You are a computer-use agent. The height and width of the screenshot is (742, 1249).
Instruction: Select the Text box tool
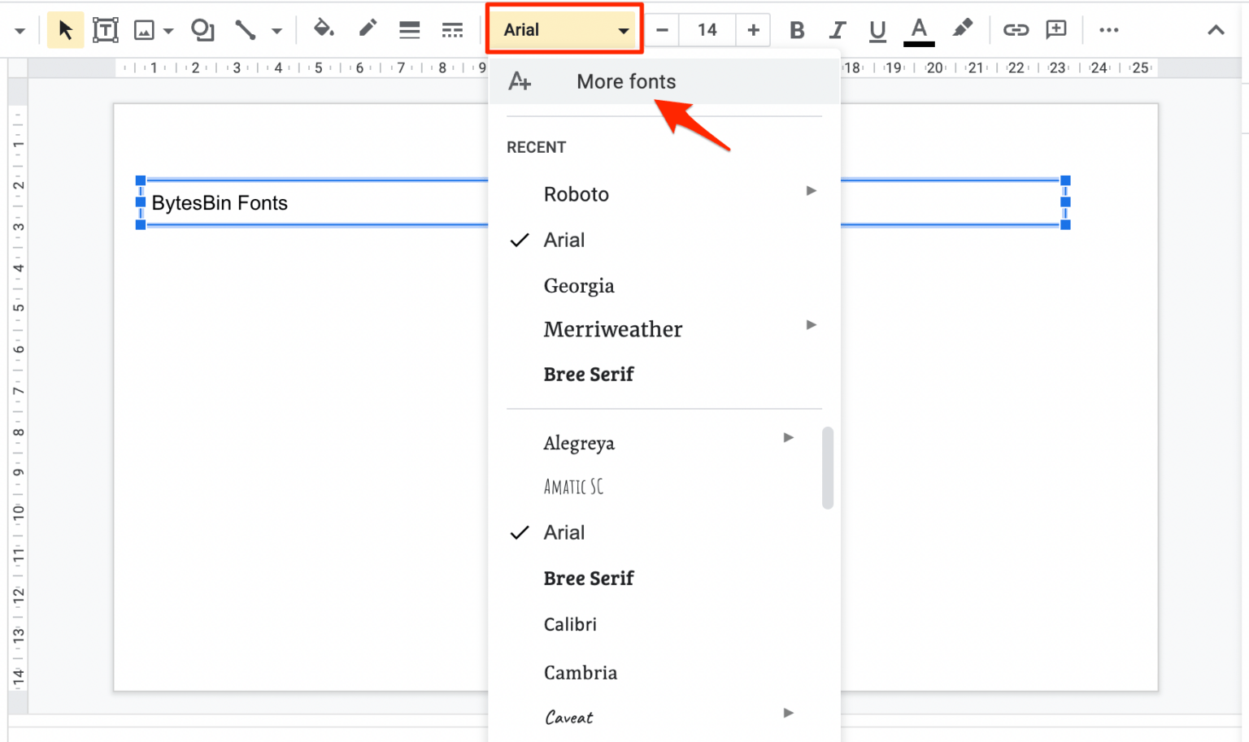[x=106, y=29]
